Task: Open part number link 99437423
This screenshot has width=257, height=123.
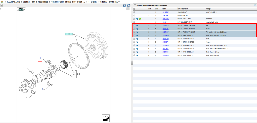Action: 166,15
